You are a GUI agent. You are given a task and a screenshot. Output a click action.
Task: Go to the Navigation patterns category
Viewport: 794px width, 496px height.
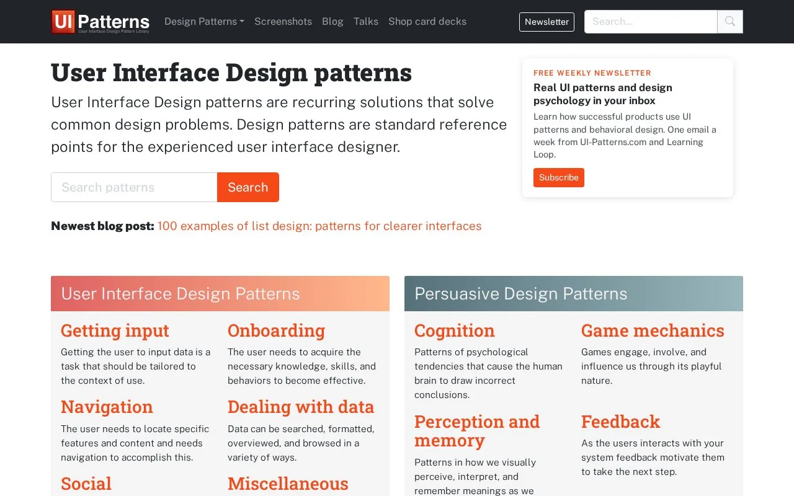tap(107, 407)
